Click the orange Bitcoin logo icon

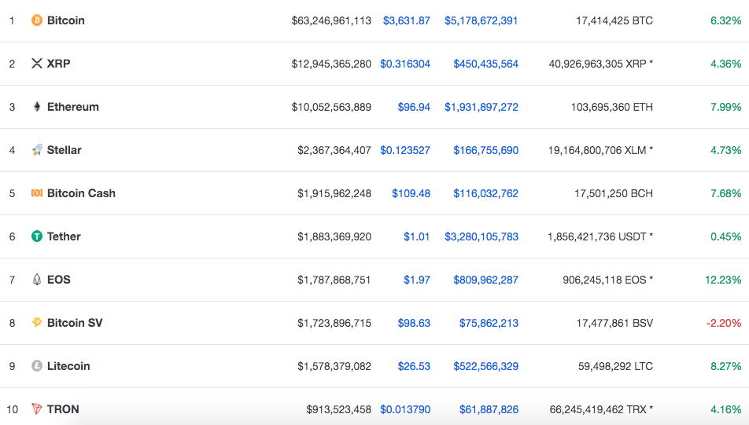coord(37,20)
